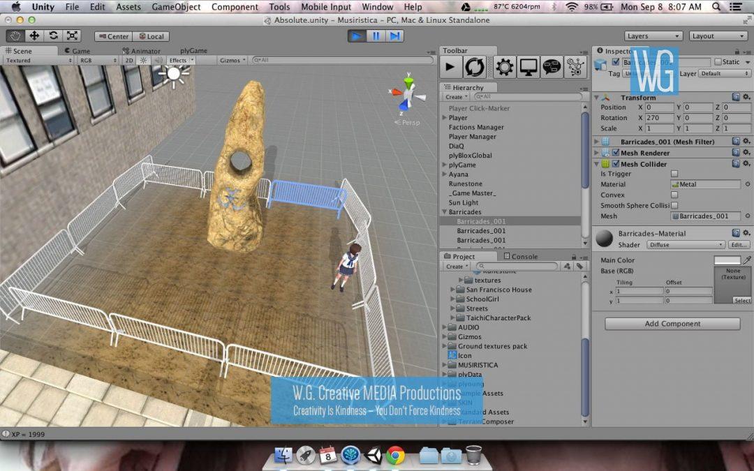
Task: Click the monitor screen icon in the Toolbar panel
Action: [528, 67]
